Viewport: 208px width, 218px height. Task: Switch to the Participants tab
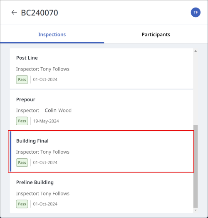[x=156, y=35]
